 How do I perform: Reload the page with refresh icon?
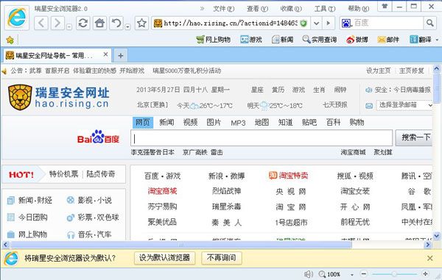tap(83, 23)
